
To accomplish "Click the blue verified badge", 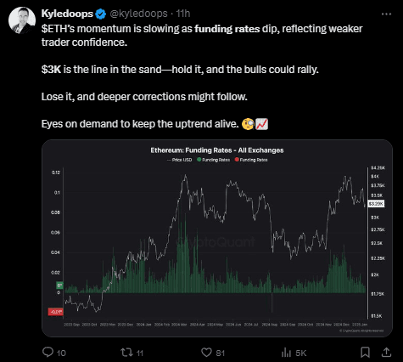I will click(100, 14).
